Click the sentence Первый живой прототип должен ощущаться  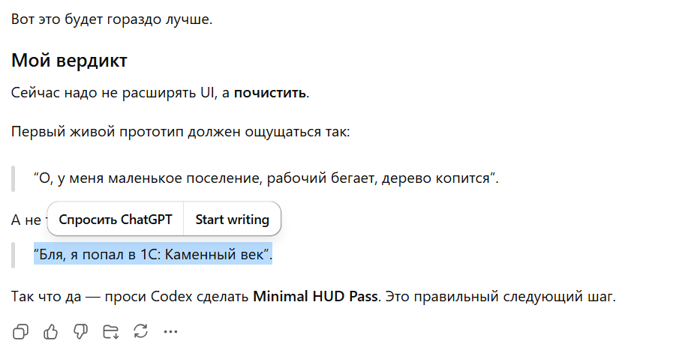click(180, 131)
